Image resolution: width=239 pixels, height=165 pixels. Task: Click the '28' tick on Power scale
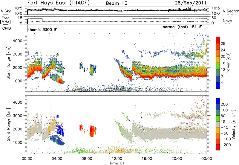223,43
